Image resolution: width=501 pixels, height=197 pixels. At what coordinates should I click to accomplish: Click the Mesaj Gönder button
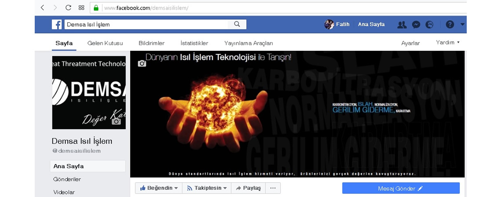(x=400, y=188)
